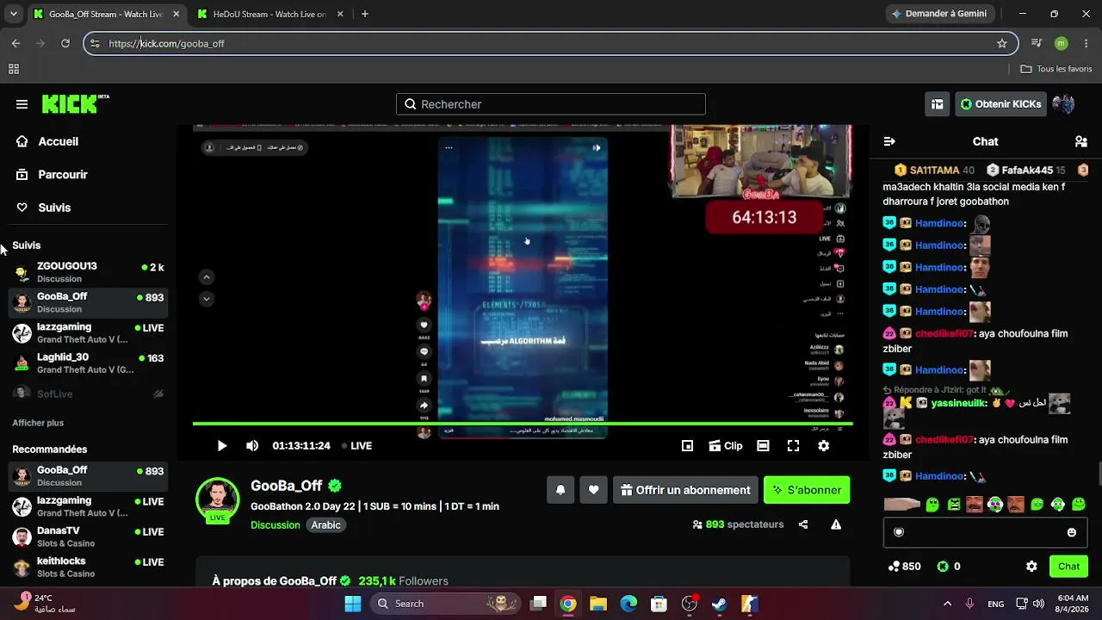Share the stream using share icon
Viewport: 1102px width, 620px height.
pos(803,524)
